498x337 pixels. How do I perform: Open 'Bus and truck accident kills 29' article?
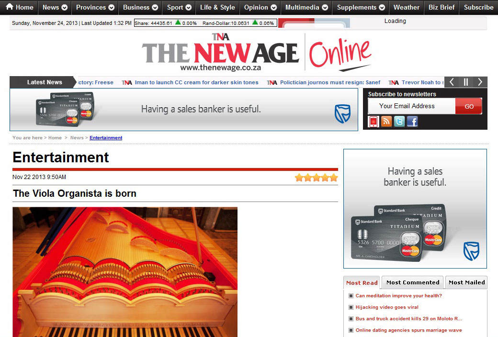[x=409, y=319]
